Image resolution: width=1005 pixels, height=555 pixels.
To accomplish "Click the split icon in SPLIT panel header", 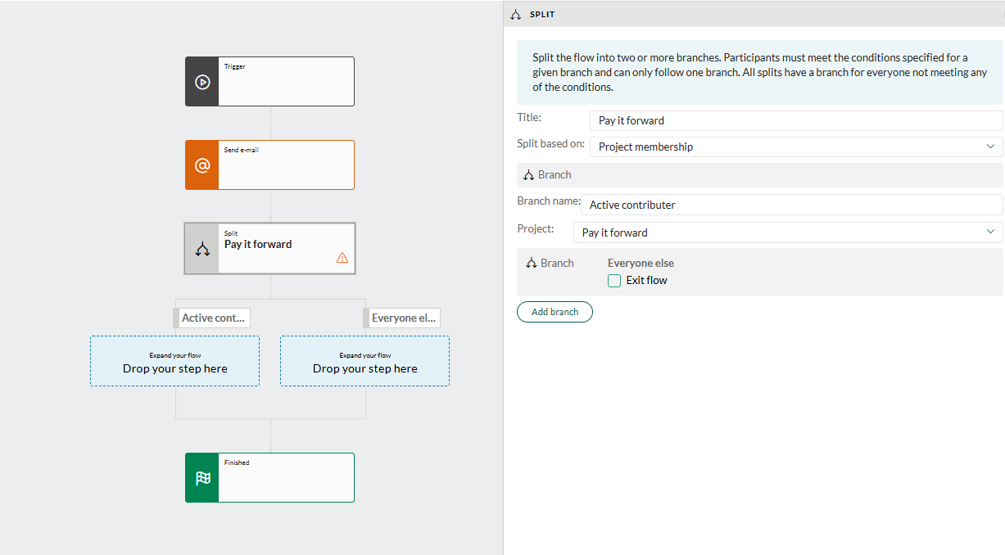I will click(x=515, y=15).
